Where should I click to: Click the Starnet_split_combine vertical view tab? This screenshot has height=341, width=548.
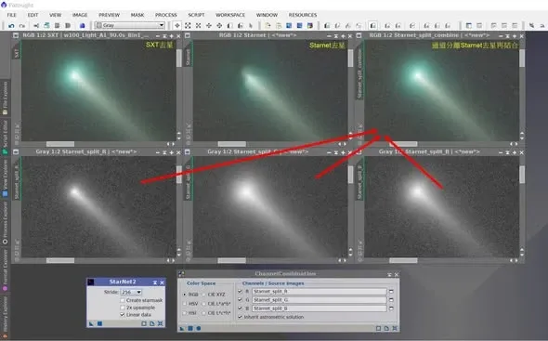359,73
